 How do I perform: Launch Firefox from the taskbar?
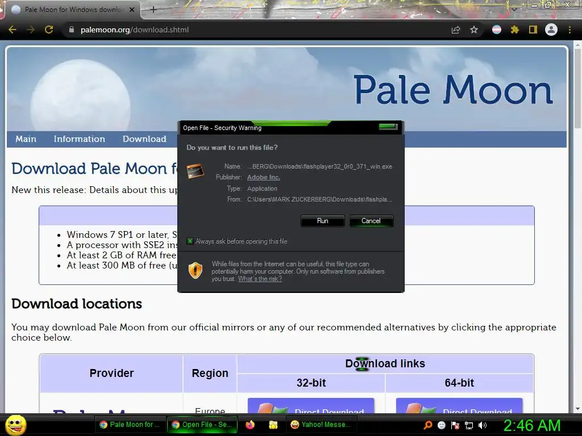(x=250, y=425)
